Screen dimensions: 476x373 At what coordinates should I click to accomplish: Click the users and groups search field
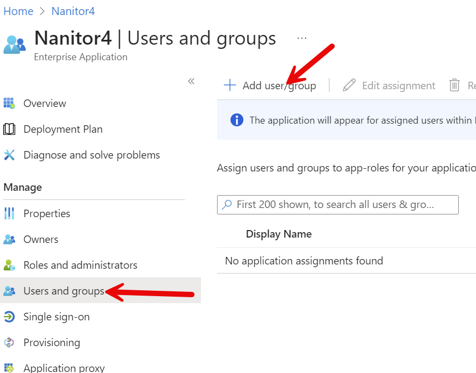point(337,205)
